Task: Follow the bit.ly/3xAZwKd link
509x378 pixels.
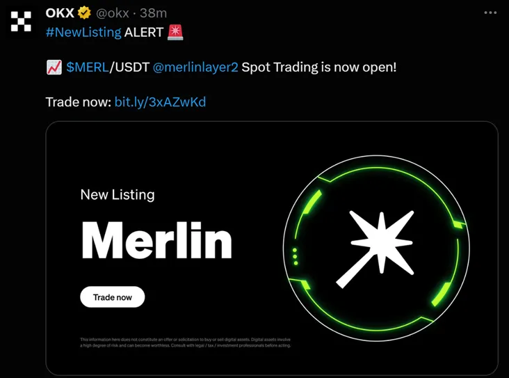Action: (x=161, y=102)
